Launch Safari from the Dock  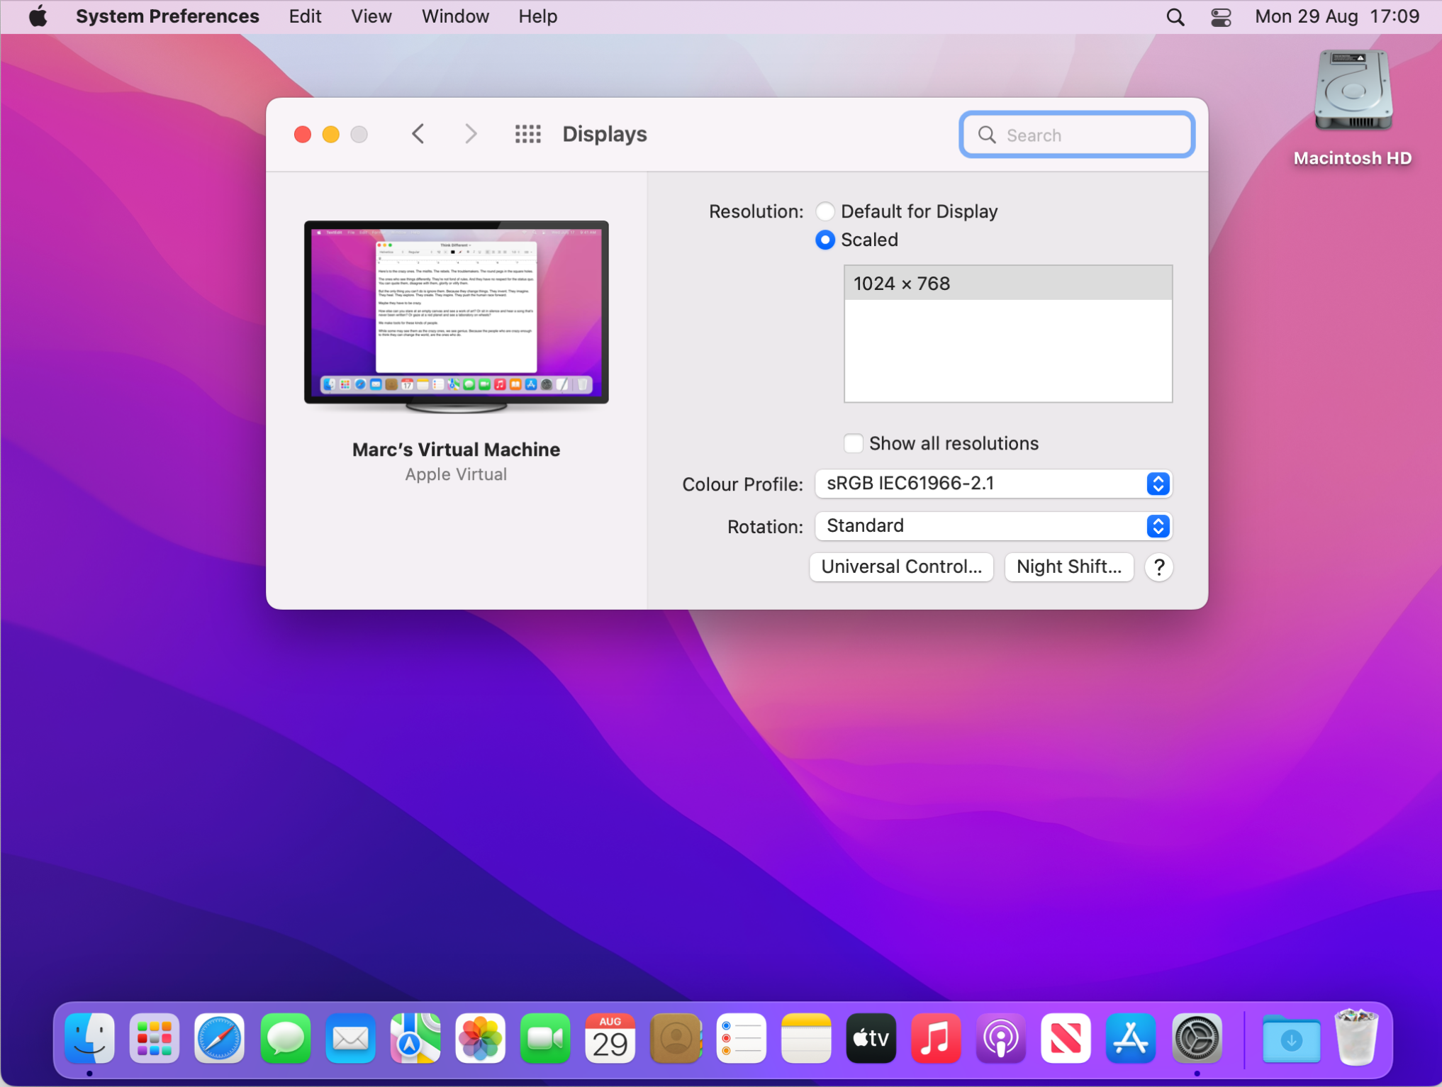[220, 1039]
